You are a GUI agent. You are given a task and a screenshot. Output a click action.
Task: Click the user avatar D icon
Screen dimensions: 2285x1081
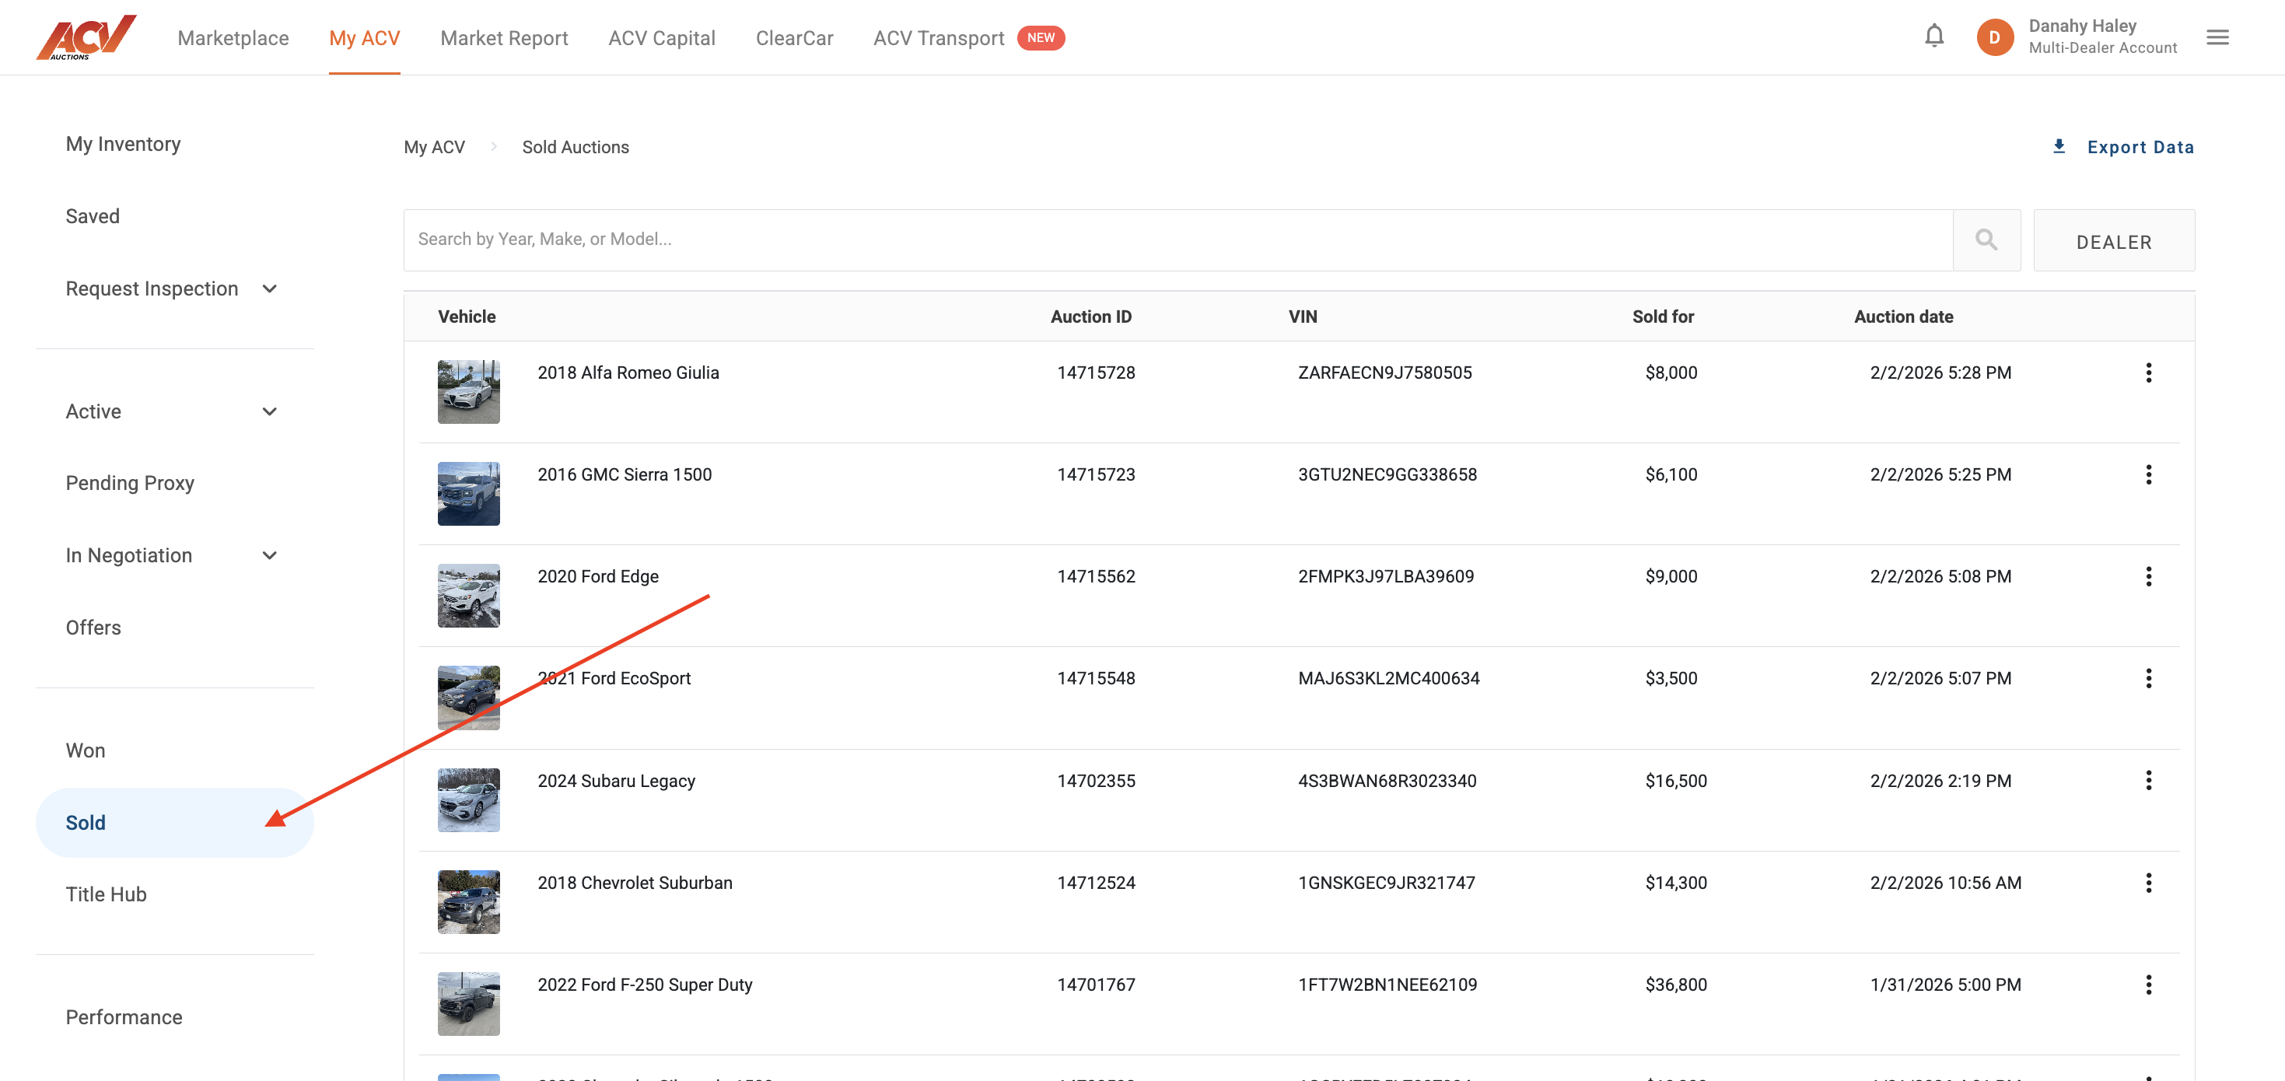(1994, 37)
